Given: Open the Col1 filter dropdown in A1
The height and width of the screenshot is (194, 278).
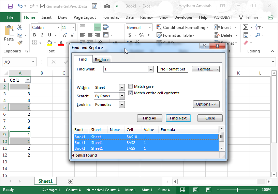Looking at the screenshot, I should (x=28, y=80).
